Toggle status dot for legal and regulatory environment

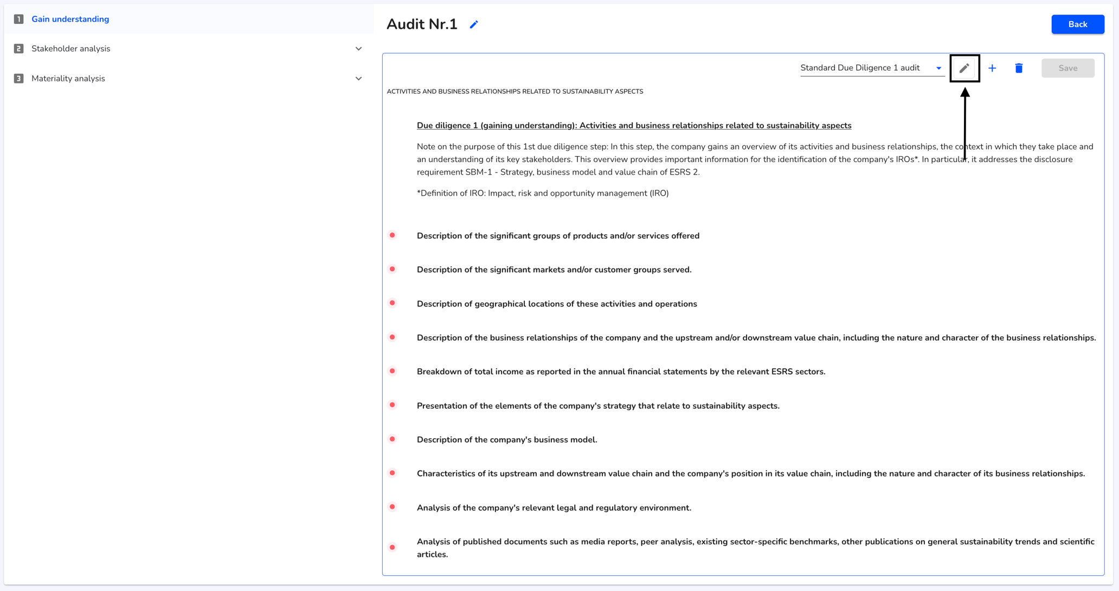(393, 507)
